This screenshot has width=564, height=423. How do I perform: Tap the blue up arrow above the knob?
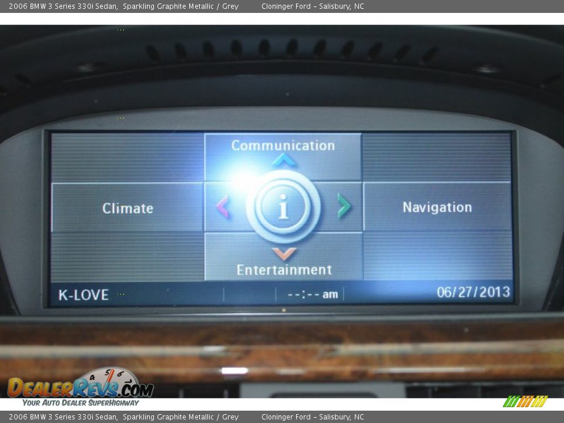point(284,160)
